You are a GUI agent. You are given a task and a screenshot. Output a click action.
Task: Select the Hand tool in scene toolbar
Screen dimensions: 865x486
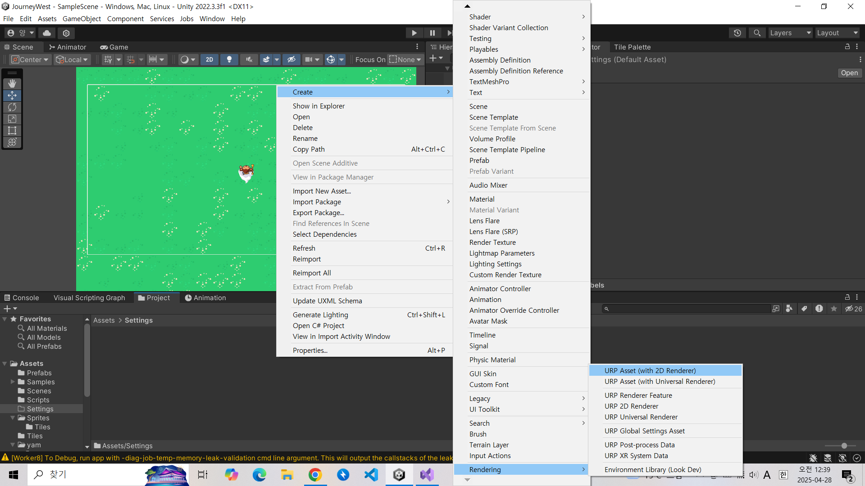tap(12, 84)
